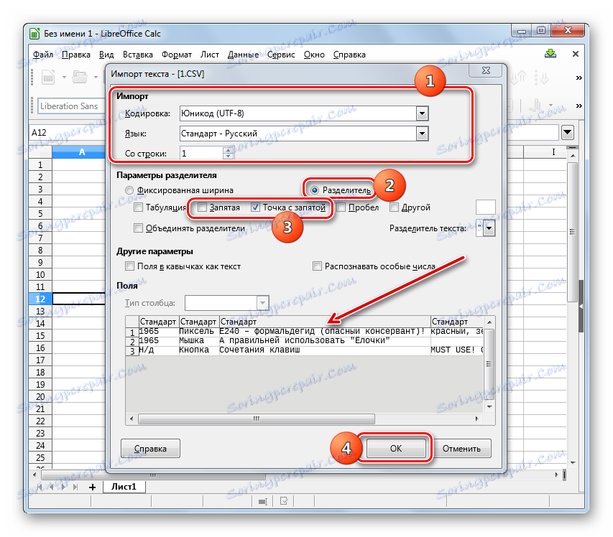The width and height of the screenshot is (613, 537).
Task: Open the Вид menu
Action: click(x=106, y=55)
